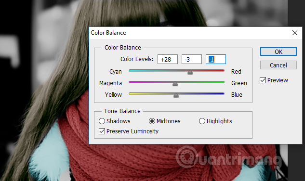Image resolution: width=305 pixels, height=181 pixels.
Task: Close the Color Balance dialog
Action: [x=295, y=33]
